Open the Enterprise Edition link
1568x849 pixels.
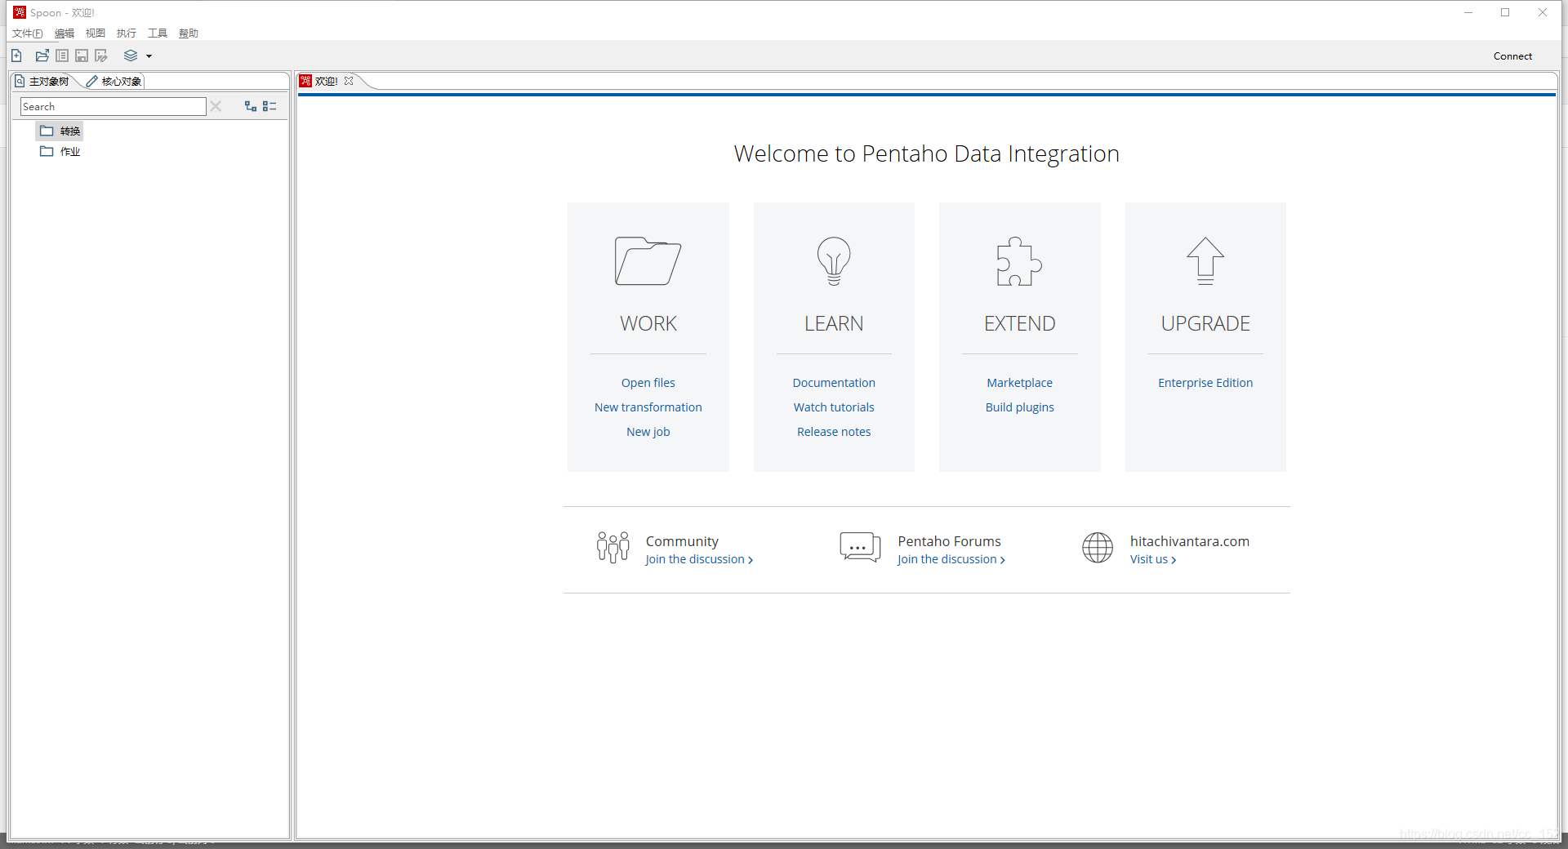(x=1205, y=383)
